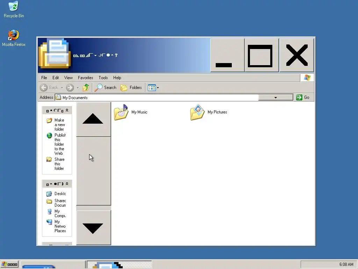Minimize the My Documents window
Viewport: 358px width, 269px height.
tap(227, 55)
